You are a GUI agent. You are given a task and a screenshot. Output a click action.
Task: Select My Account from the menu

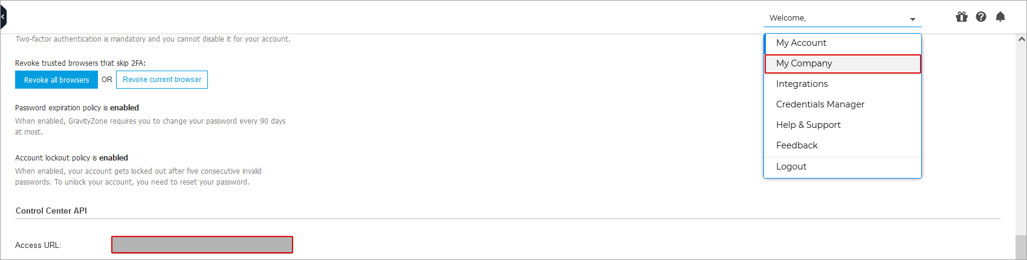[801, 43]
